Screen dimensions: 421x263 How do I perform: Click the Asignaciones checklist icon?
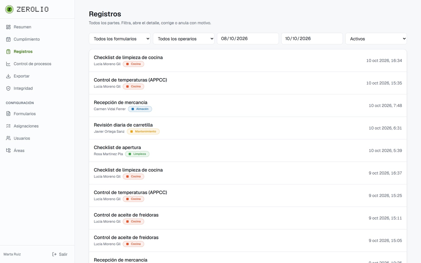(x=8, y=126)
